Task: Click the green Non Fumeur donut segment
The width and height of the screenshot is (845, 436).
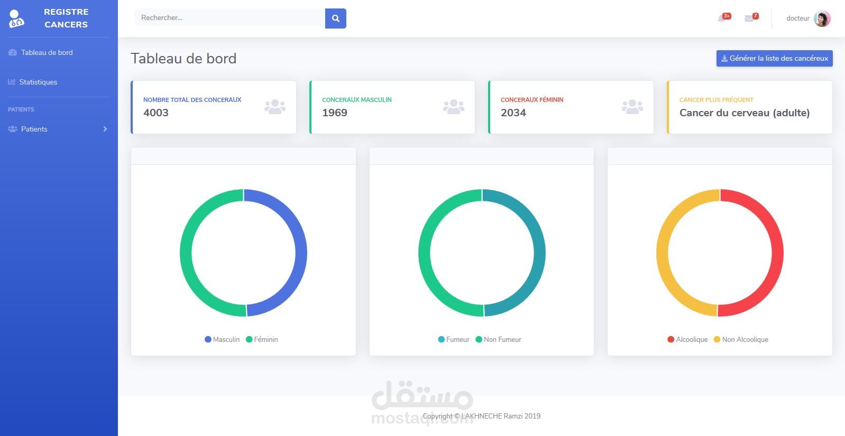Action: (x=424, y=253)
